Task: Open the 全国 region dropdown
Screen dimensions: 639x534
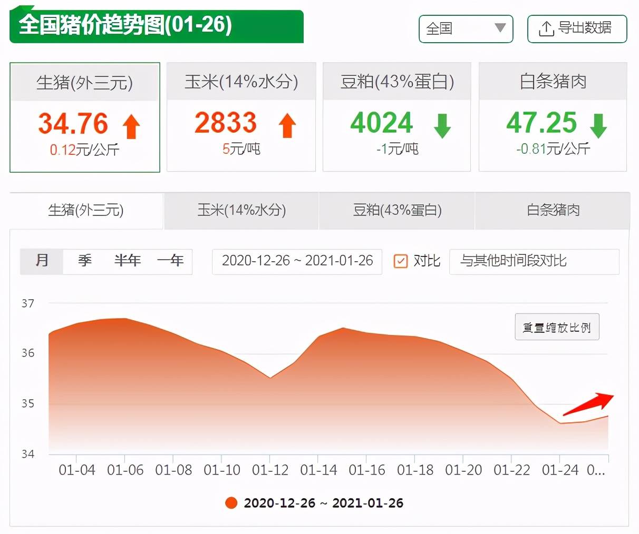Action: [x=466, y=28]
